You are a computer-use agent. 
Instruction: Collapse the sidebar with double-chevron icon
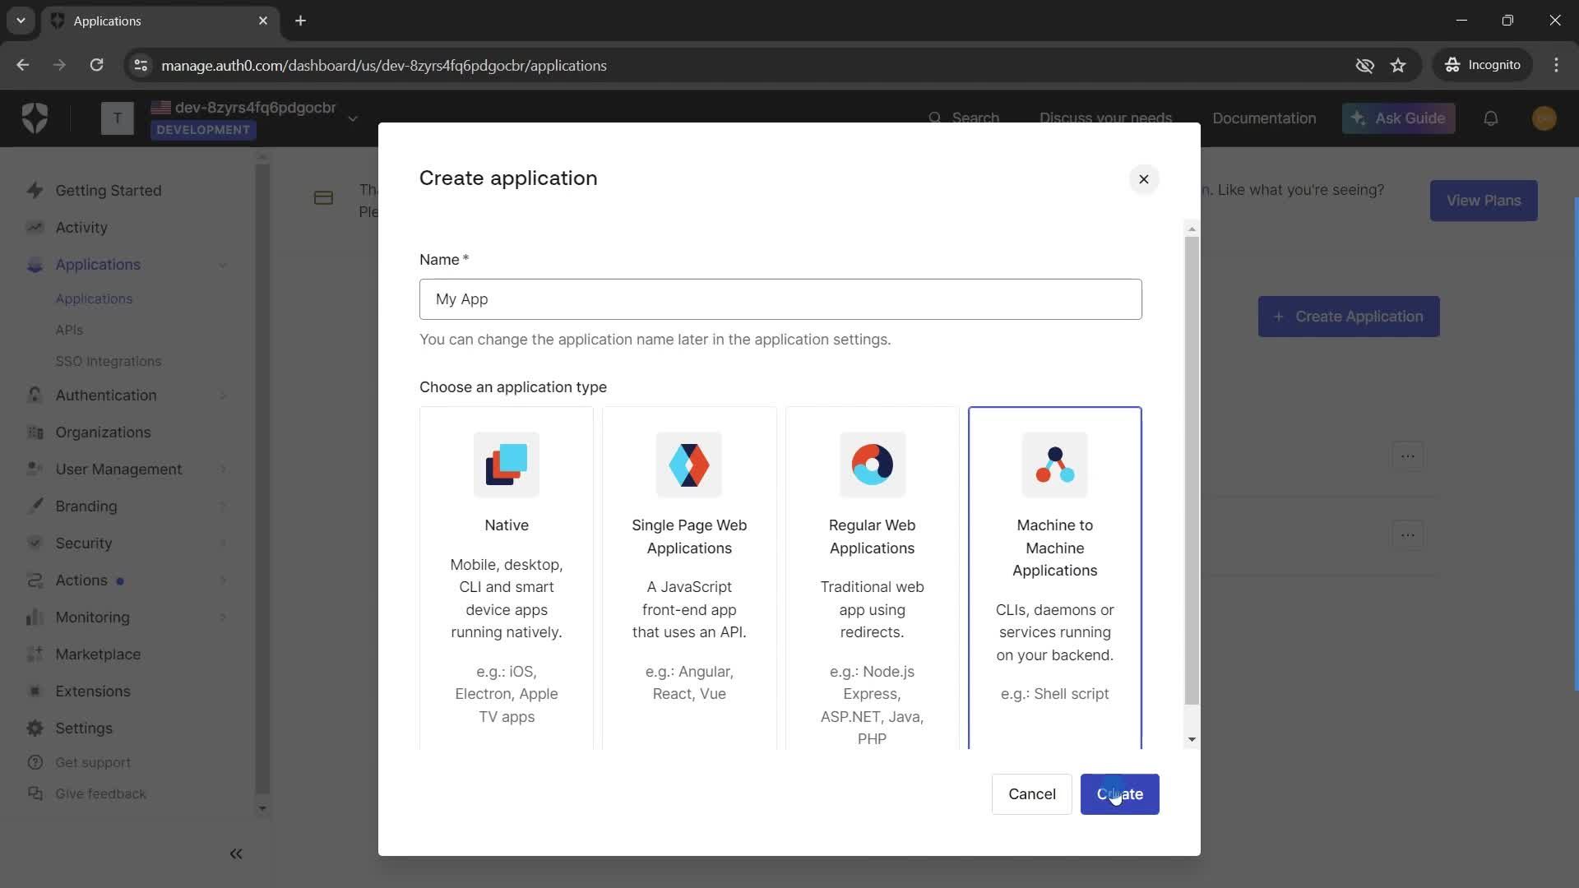236,853
